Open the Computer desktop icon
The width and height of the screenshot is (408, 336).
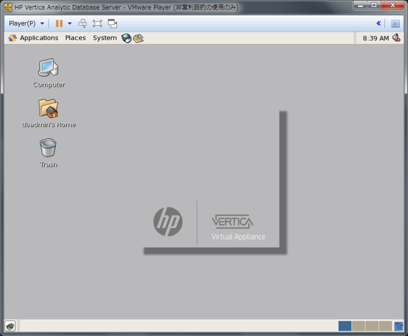coord(48,73)
